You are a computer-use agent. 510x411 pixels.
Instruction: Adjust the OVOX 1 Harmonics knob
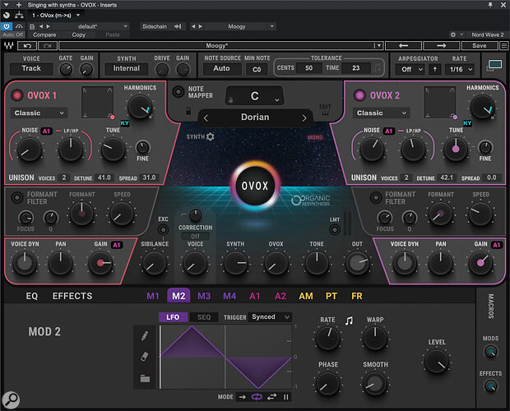point(140,107)
